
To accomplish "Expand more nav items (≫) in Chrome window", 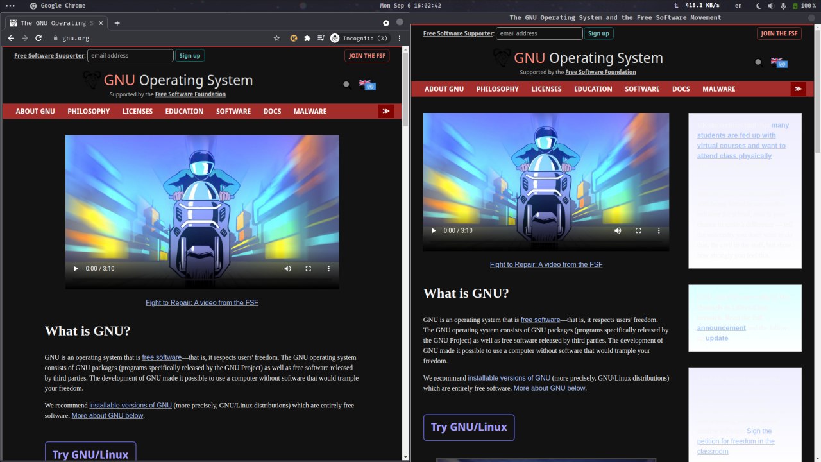I will click(385, 111).
